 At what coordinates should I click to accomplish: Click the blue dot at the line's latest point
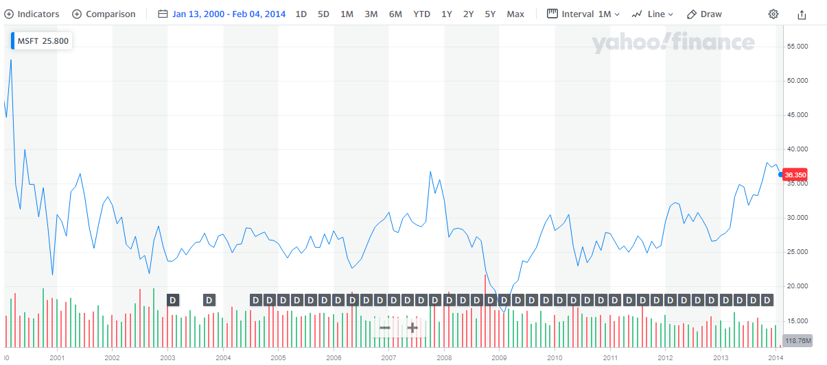[781, 175]
